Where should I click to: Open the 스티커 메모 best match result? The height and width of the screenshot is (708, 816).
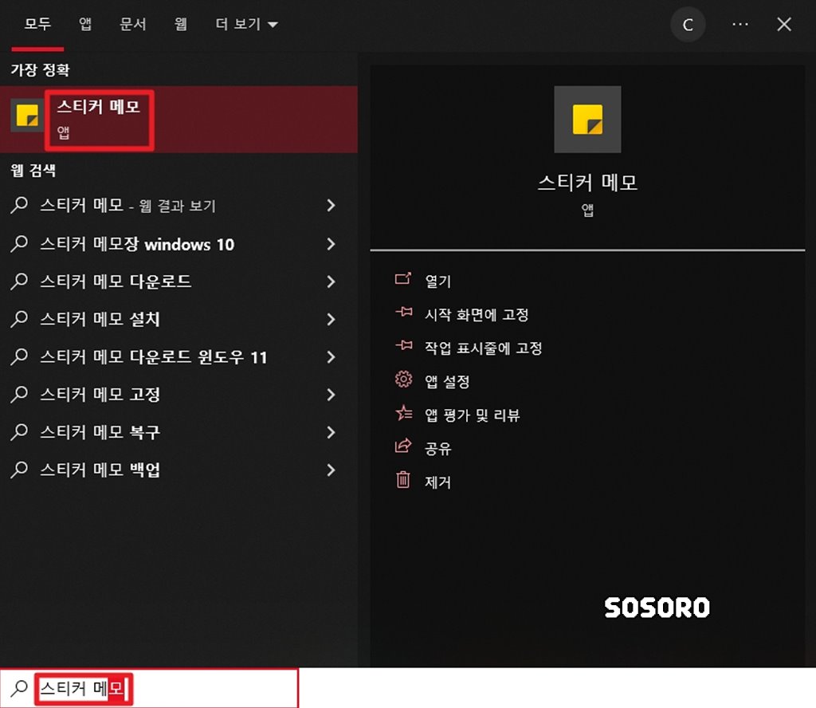click(178, 120)
